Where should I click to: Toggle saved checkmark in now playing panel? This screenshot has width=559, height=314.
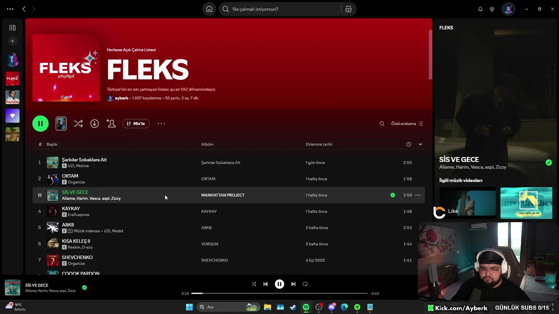[x=549, y=163]
